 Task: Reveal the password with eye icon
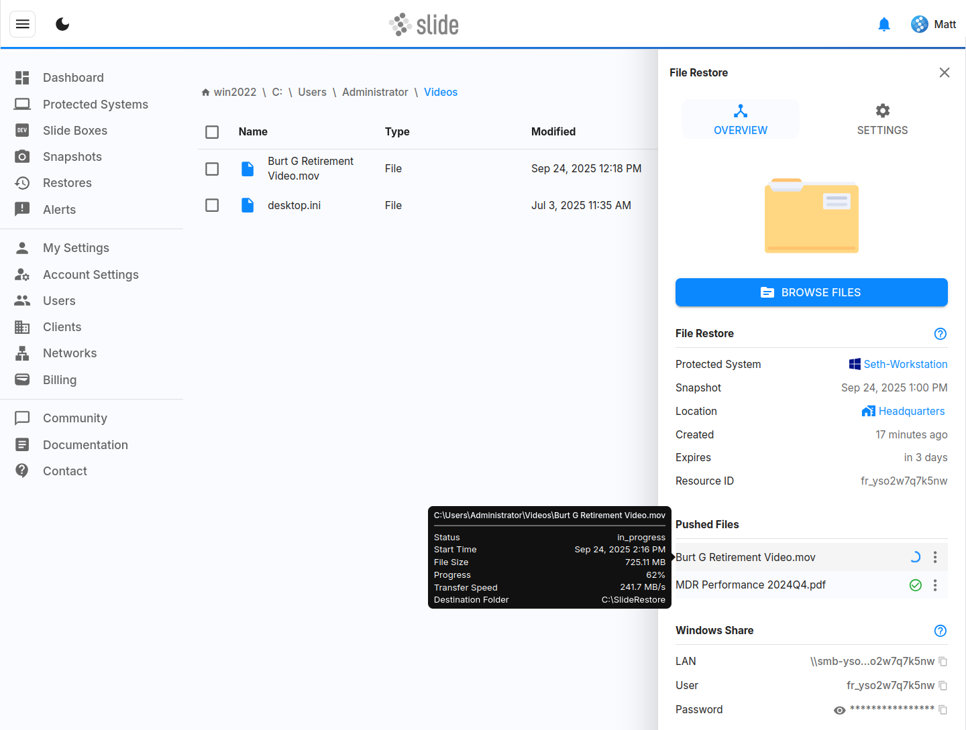point(839,710)
